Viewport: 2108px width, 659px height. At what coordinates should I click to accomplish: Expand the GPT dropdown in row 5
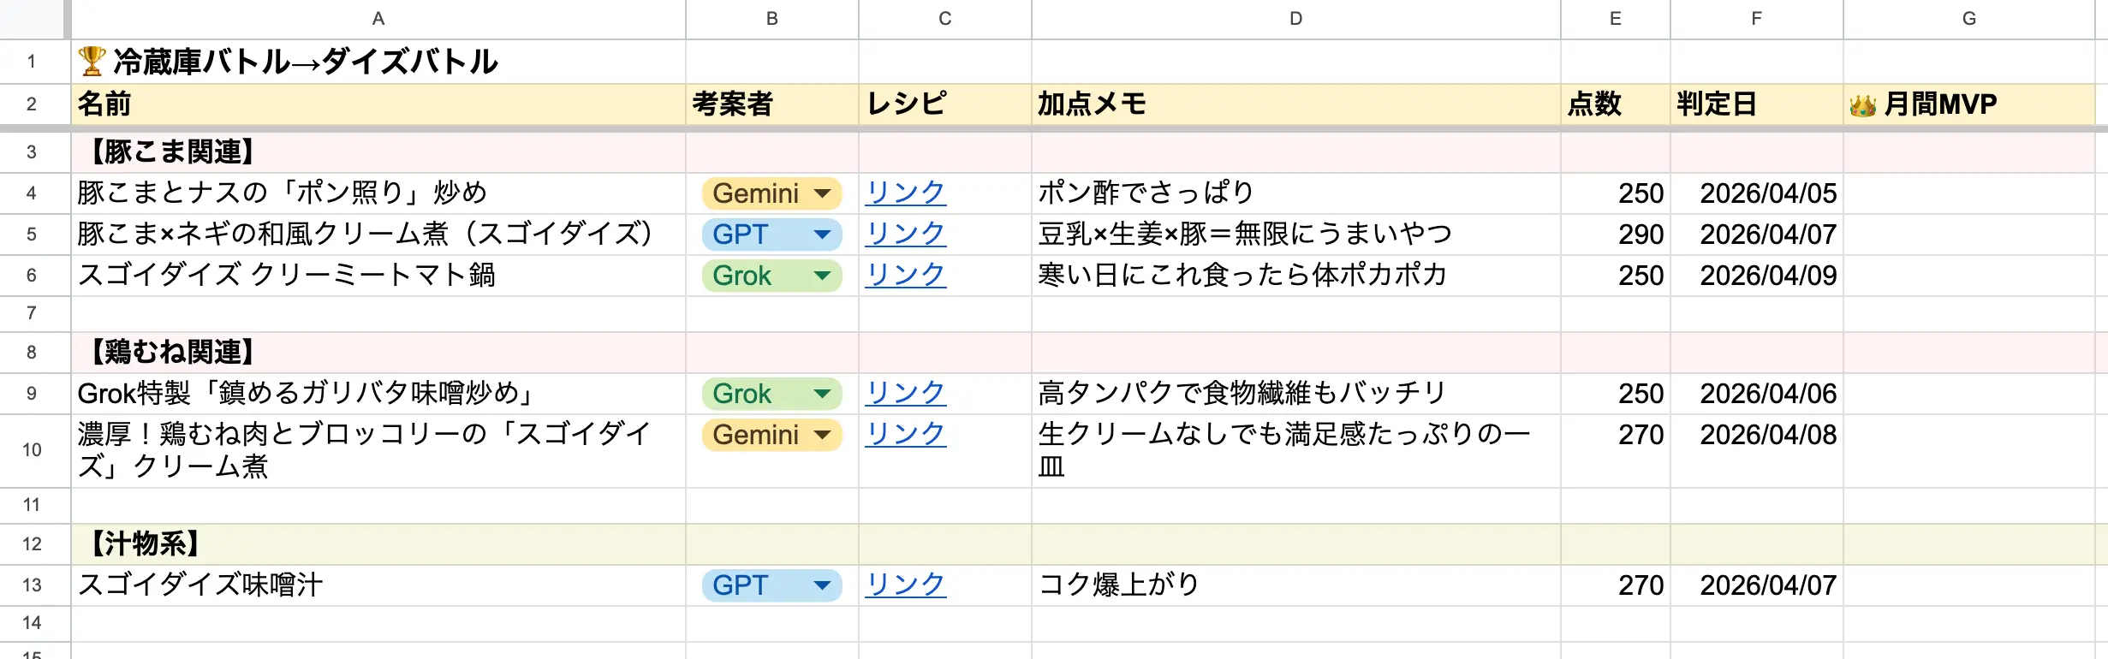(822, 235)
